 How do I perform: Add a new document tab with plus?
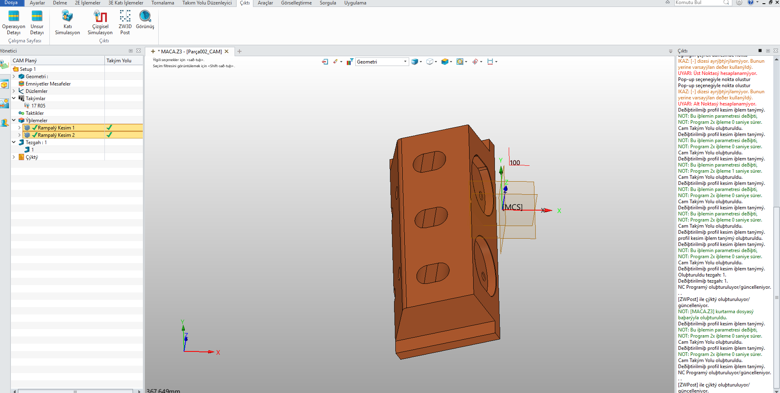point(239,51)
